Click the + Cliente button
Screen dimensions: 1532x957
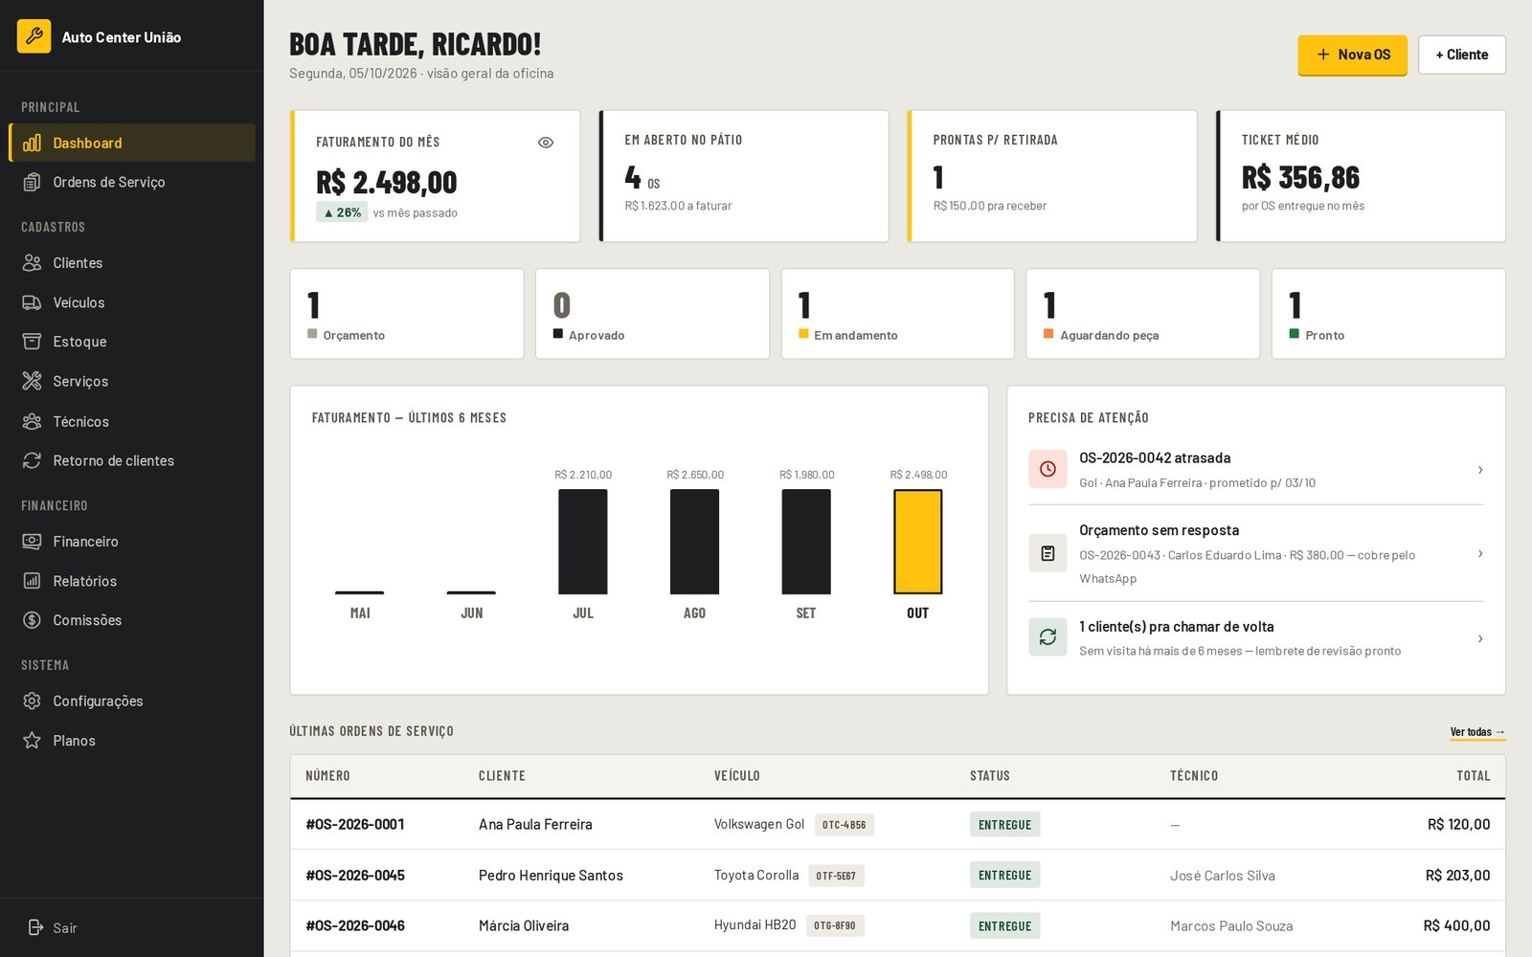(1461, 55)
